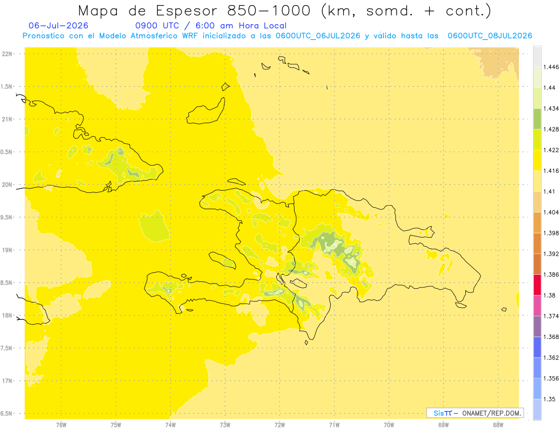Click the gray legend swatch above 1.446
This screenshot has height=431, width=559.
[x=537, y=56]
